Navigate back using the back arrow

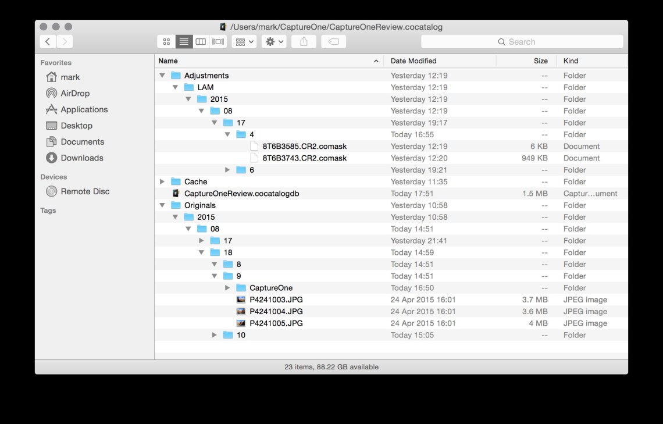pos(48,41)
